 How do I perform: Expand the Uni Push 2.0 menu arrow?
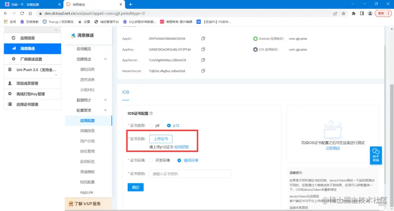56,75
